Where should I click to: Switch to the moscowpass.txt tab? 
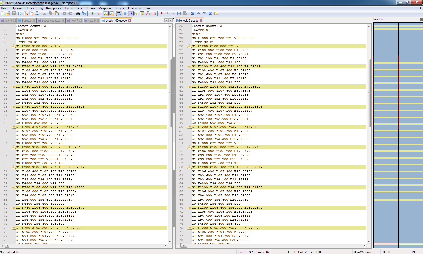coord(51,21)
